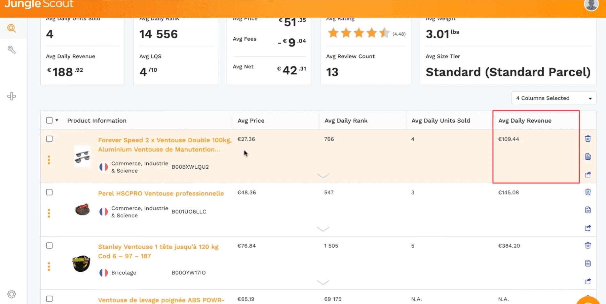Click ASIN B00OYW17IO
This screenshot has height=304, width=606.
(x=189, y=273)
